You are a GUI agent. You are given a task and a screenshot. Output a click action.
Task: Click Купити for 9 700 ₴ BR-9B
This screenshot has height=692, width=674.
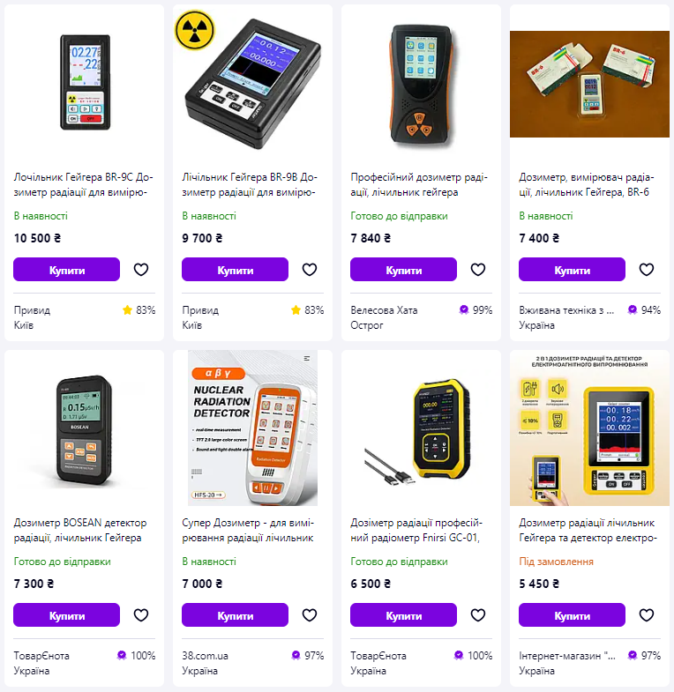pyautogui.click(x=235, y=270)
